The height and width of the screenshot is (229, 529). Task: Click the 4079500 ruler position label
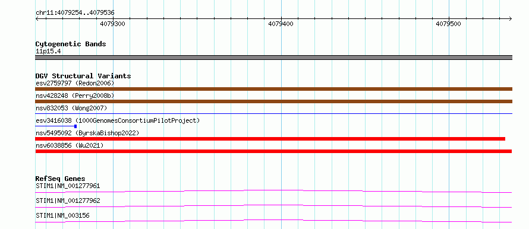click(448, 24)
